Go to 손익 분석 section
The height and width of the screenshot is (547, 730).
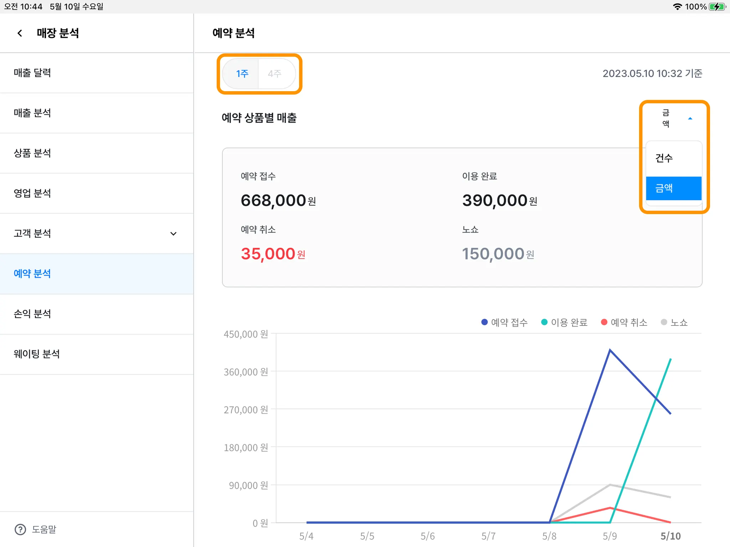click(x=32, y=314)
